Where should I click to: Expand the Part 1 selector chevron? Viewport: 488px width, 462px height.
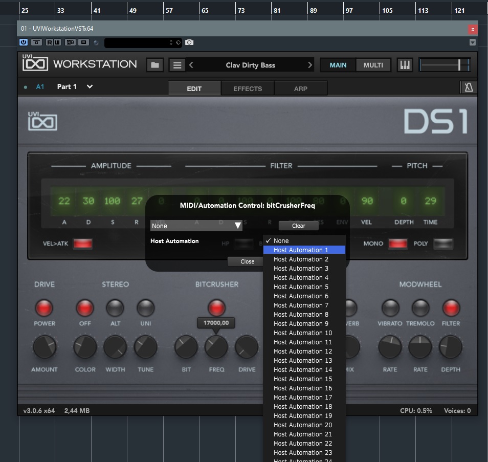[x=90, y=87]
